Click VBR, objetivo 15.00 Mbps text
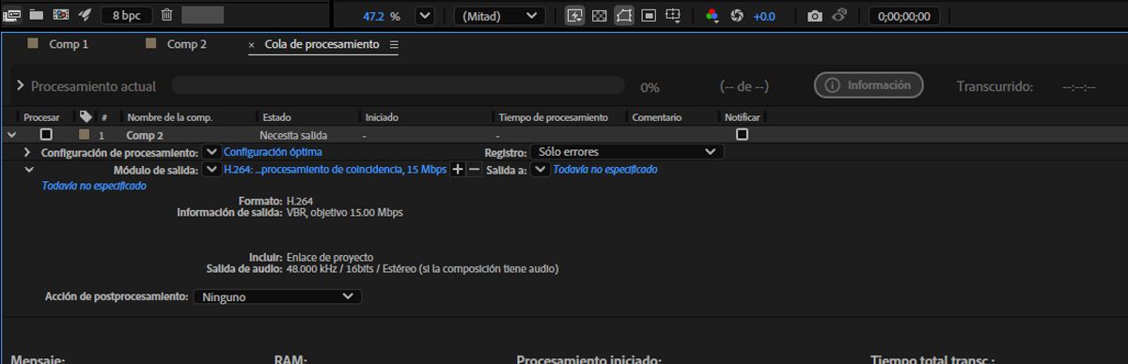Image resolution: width=1128 pixels, height=364 pixels. [345, 213]
